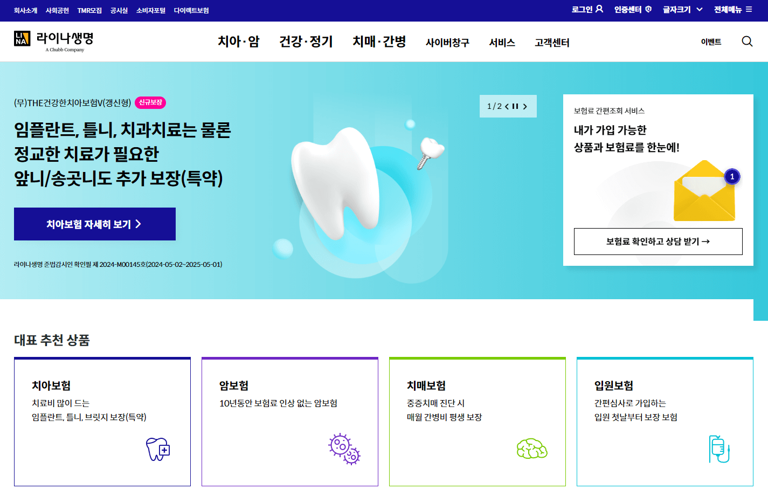Open the 치아·암 menu
This screenshot has height=496, width=768.
239,42
